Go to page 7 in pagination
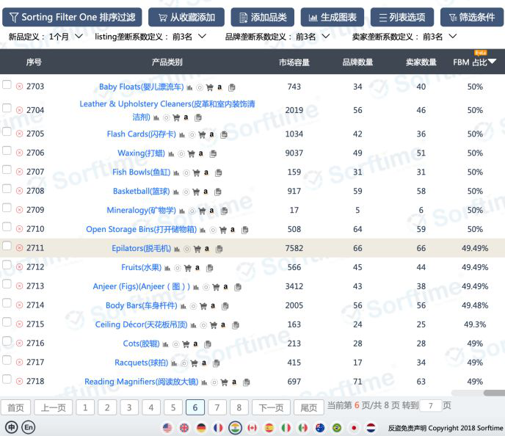This screenshot has width=505, height=436. [x=217, y=407]
